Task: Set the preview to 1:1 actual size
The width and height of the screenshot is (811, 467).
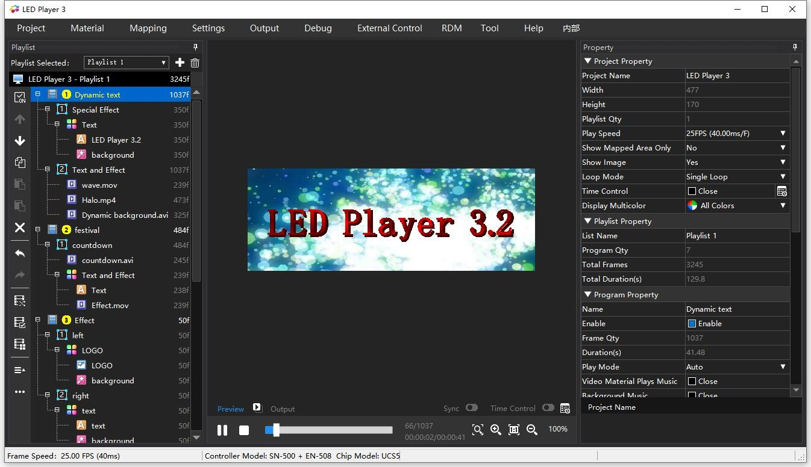Action: coord(514,429)
